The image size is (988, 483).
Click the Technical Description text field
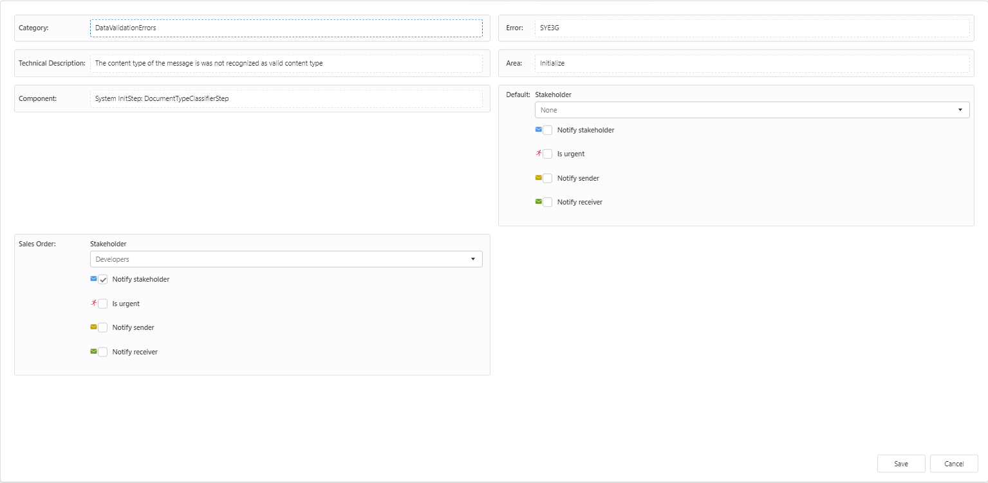coord(286,62)
